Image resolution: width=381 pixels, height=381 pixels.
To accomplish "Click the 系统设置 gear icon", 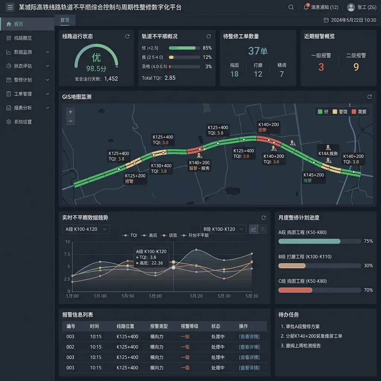I will [x=9, y=122].
